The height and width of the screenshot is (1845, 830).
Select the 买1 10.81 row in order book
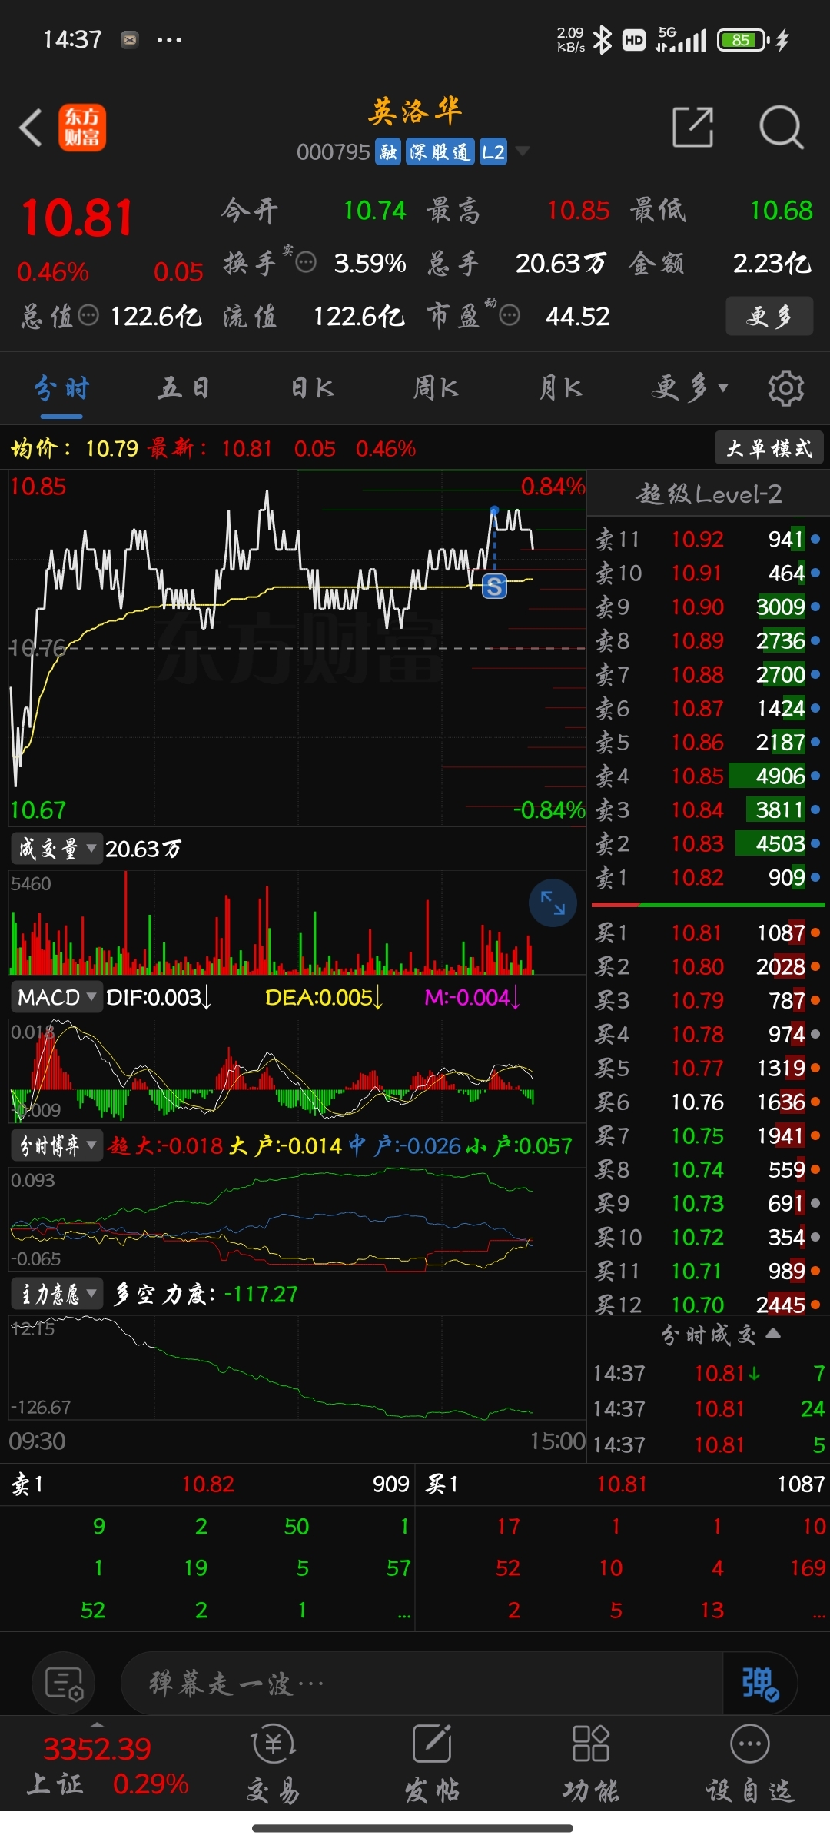(x=708, y=932)
